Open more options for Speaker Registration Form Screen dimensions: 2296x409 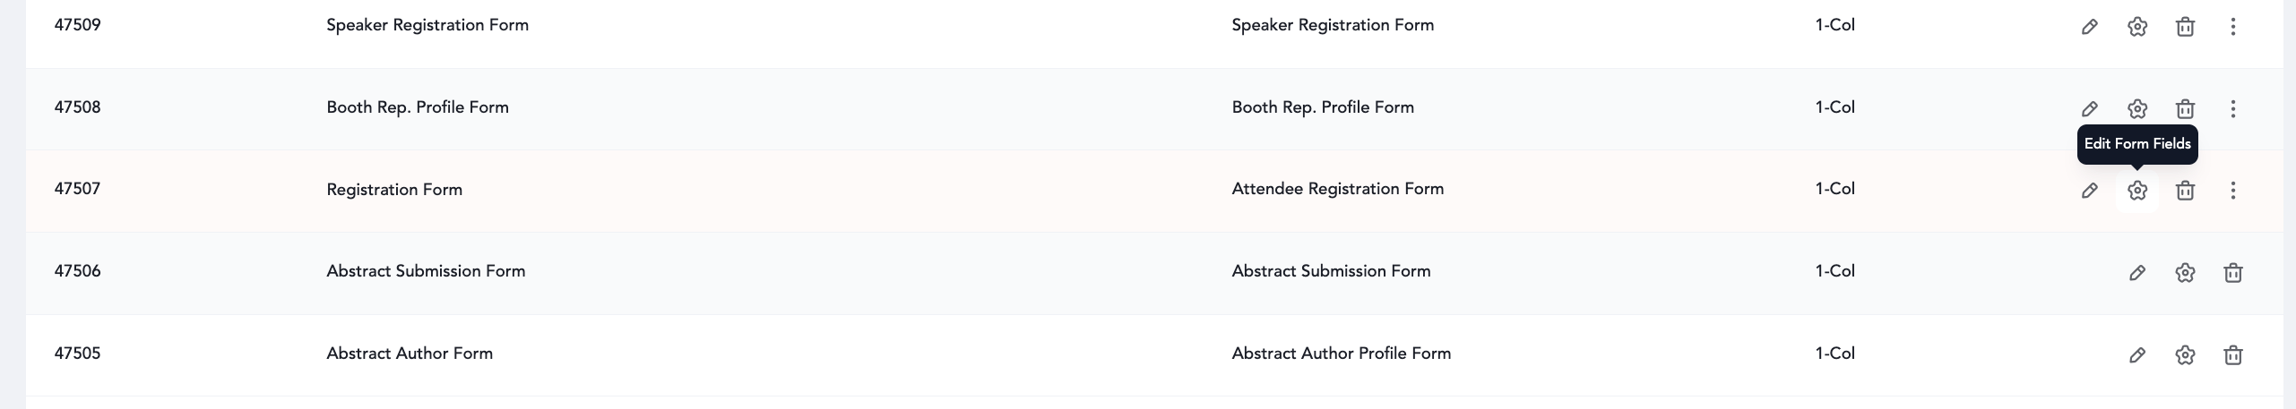click(2233, 27)
